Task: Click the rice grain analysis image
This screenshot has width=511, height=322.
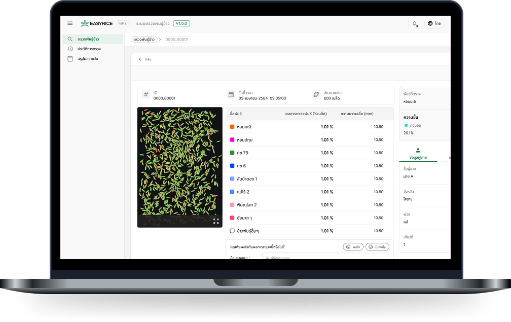Action: point(180,167)
